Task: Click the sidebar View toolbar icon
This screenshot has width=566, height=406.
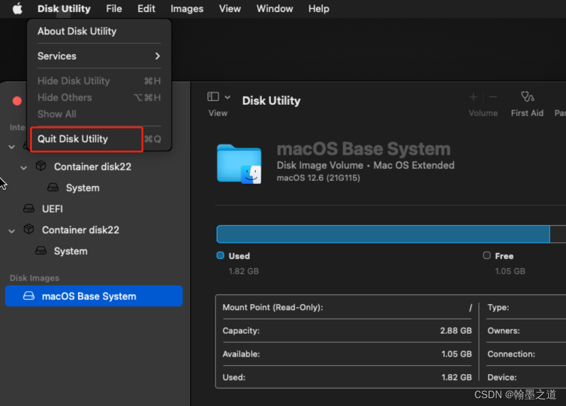Action: coord(213,96)
